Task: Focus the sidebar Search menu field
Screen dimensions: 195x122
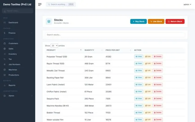Action: (18, 11)
